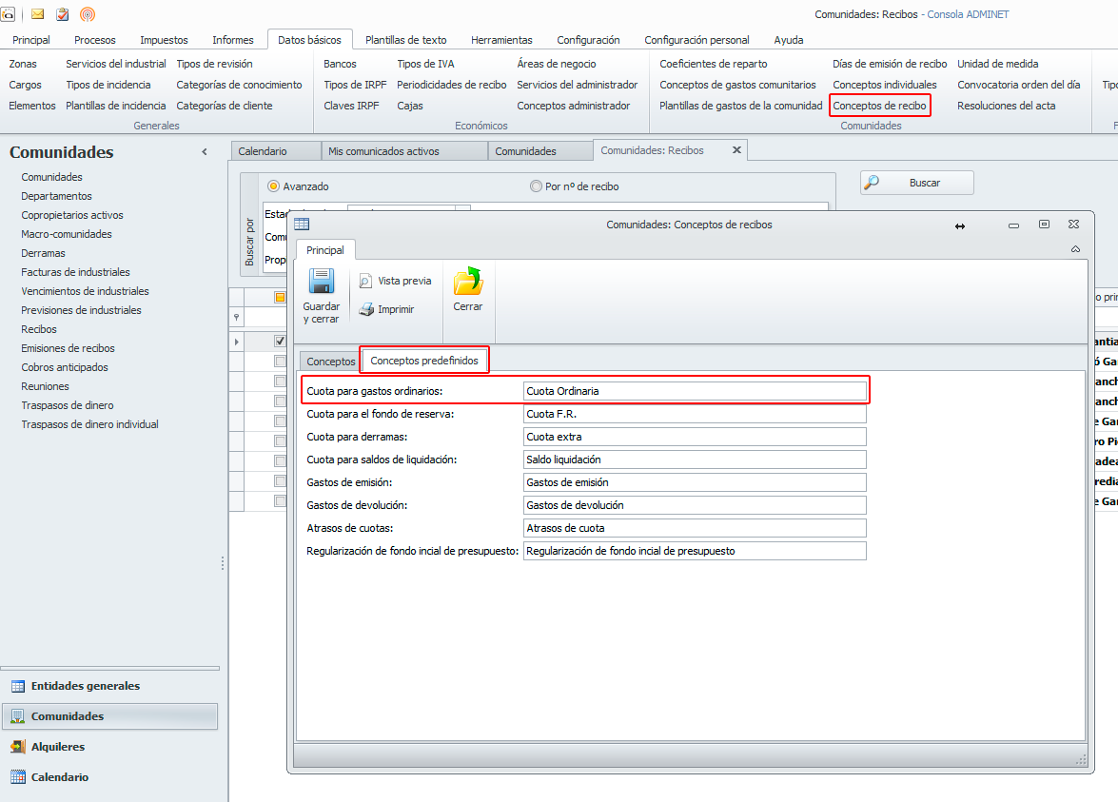Click the Cuota para derramas text field

click(x=695, y=437)
